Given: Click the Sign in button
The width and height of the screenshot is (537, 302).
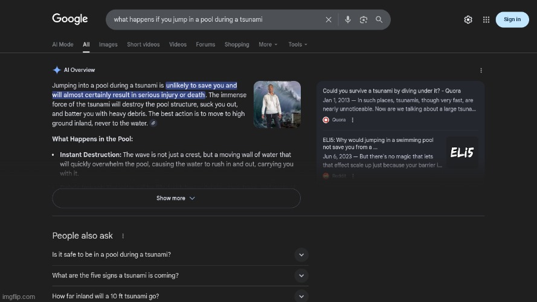Looking at the screenshot, I should 512,19.
